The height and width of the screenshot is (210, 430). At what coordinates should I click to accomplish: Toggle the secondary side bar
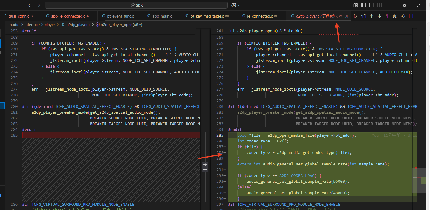379,5
